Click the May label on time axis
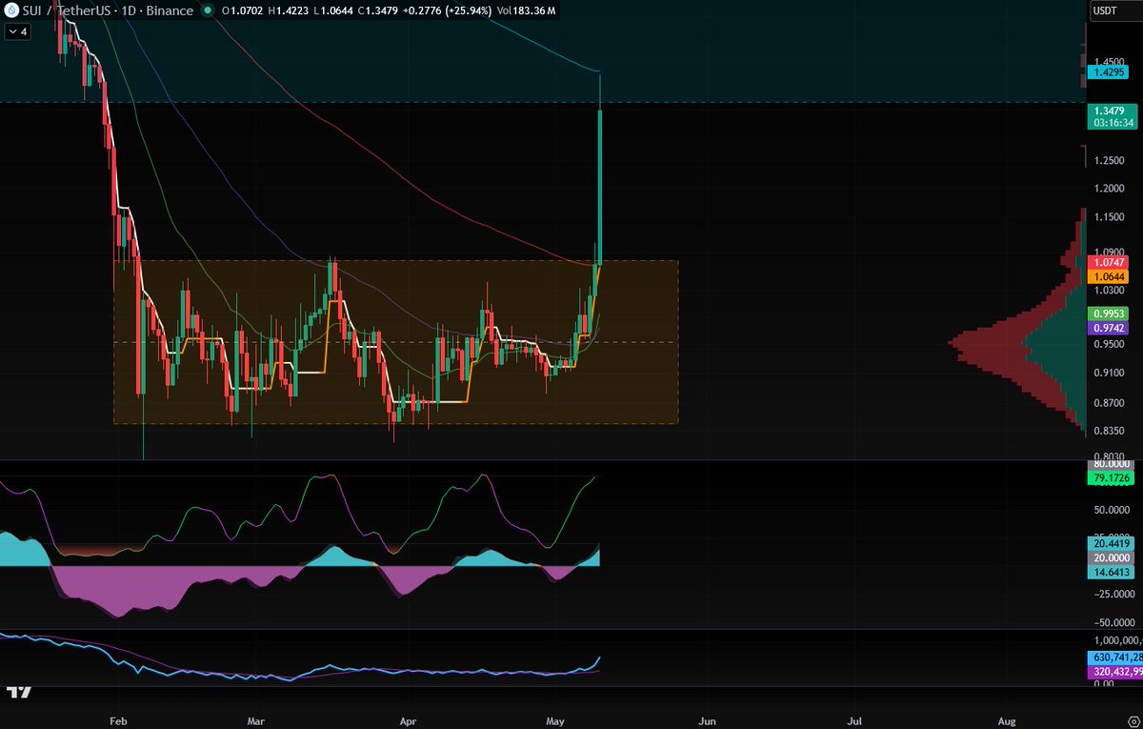The image size is (1143, 729). (x=555, y=722)
